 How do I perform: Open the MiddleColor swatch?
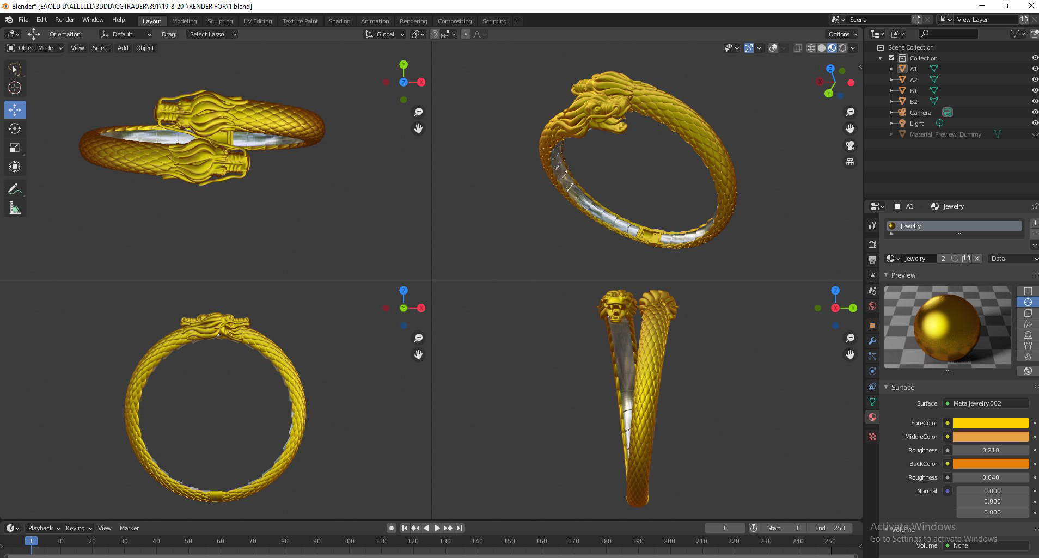pos(991,437)
